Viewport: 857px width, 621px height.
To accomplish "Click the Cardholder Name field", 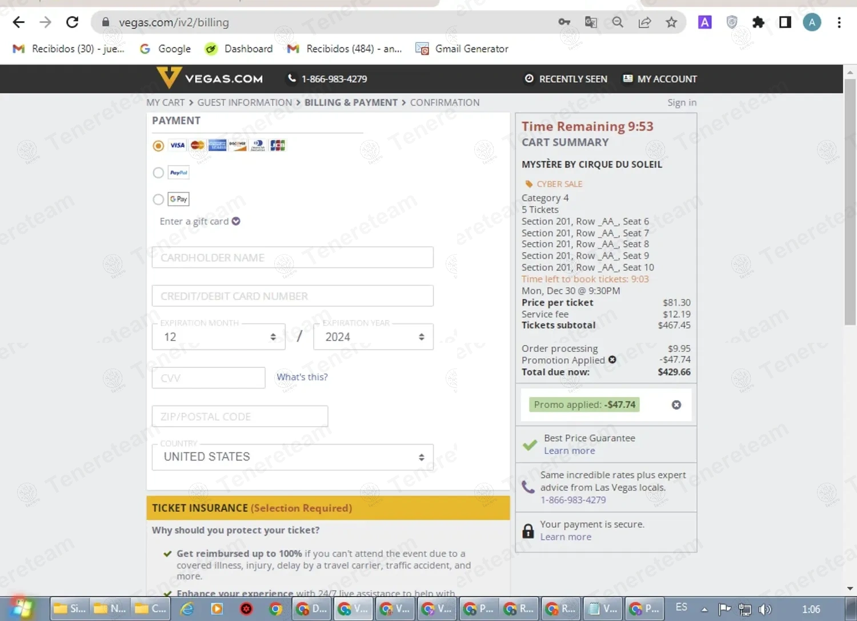I will pyautogui.click(x=293, y=258).
